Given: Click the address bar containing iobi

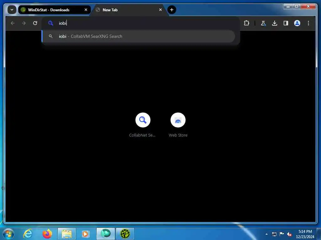Looking at the screenshot, I should (141, 23).
